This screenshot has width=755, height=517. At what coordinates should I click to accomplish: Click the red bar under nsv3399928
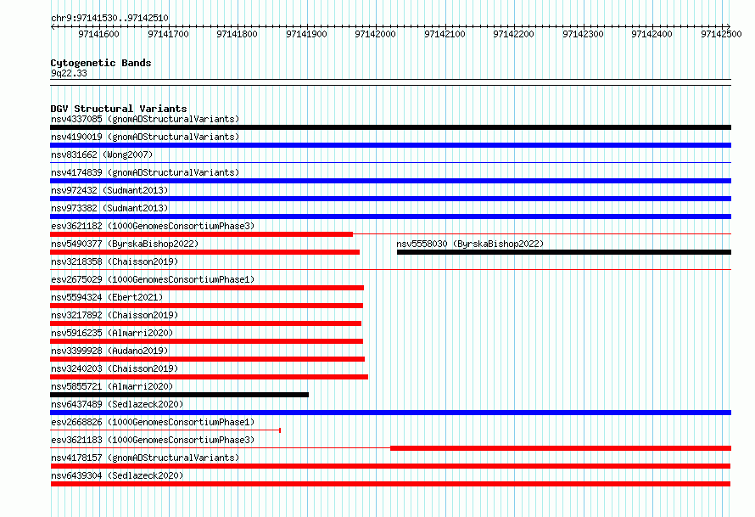pyautogui.click(x=208, y=359)
